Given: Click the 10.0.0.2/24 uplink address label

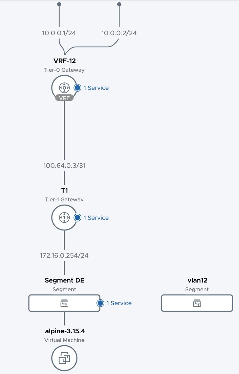Looking at the screenshot, I should [119, 33].
